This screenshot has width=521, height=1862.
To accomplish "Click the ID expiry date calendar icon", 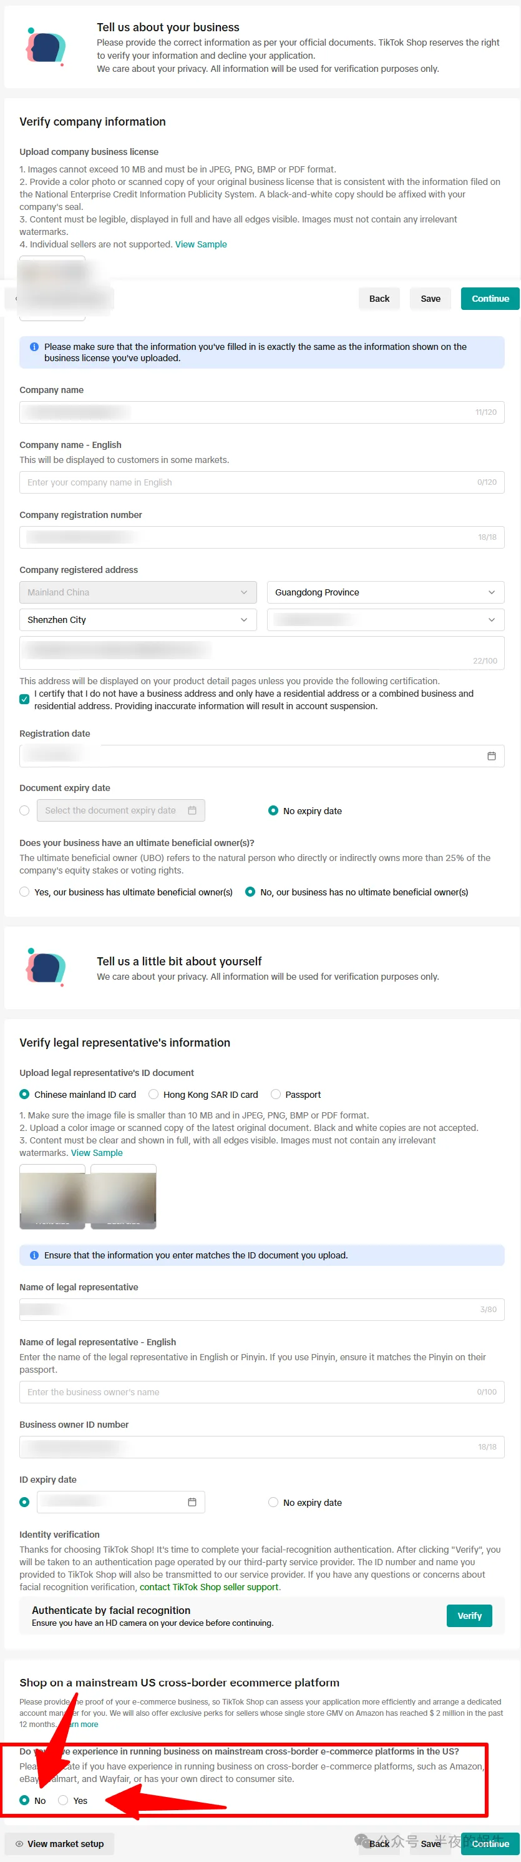I will pyautogui.click(x=192, y=1502).
